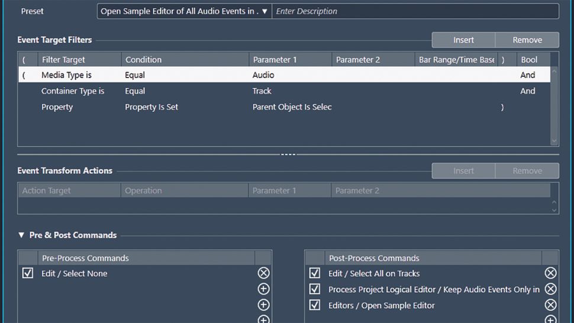
Task: Insert a new event target filter
Action: point(463,40)
